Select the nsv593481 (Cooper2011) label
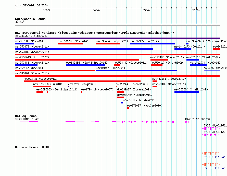The image size is (227, 176). tap(32, 63)
